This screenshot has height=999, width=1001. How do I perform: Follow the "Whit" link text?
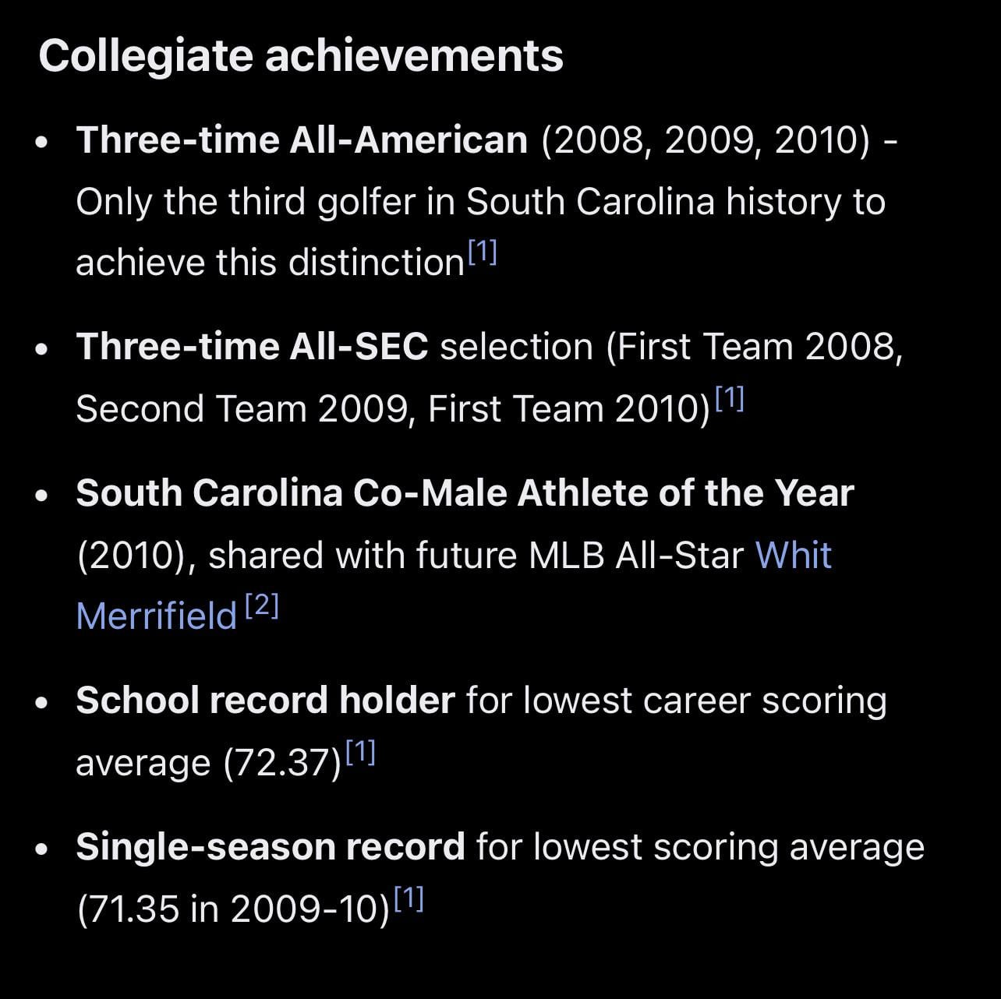coord(793,555)
